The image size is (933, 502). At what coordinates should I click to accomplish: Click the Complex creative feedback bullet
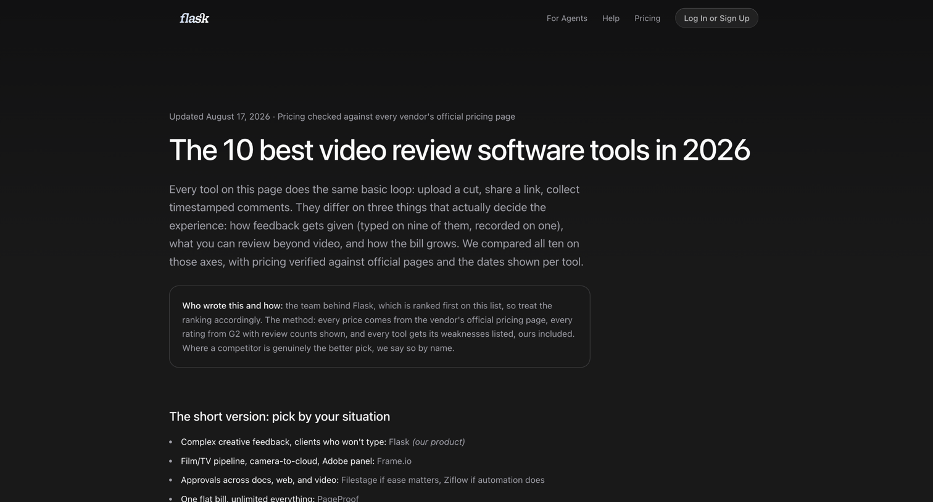(283, 442)
